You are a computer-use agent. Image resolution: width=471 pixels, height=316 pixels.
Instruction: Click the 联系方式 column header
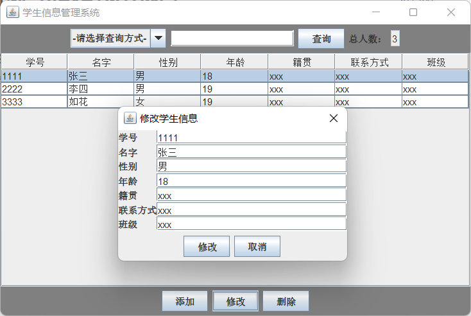[369, 62]
